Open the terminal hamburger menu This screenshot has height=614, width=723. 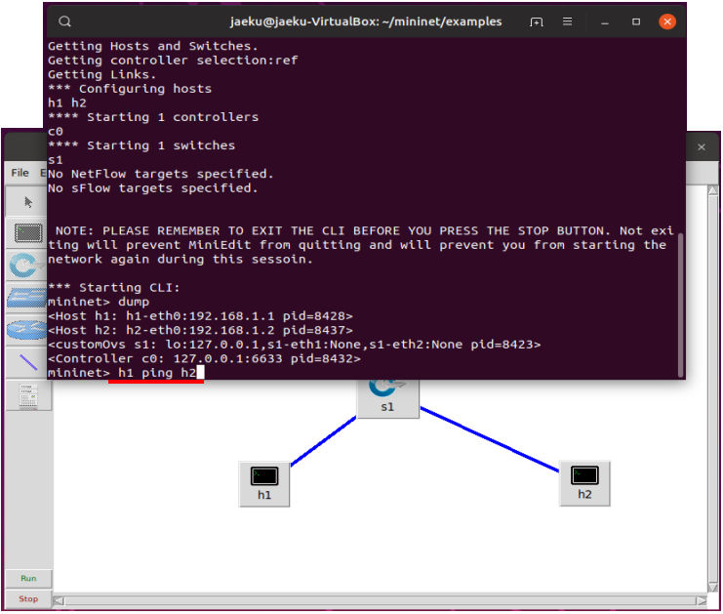tap(567, 21)
